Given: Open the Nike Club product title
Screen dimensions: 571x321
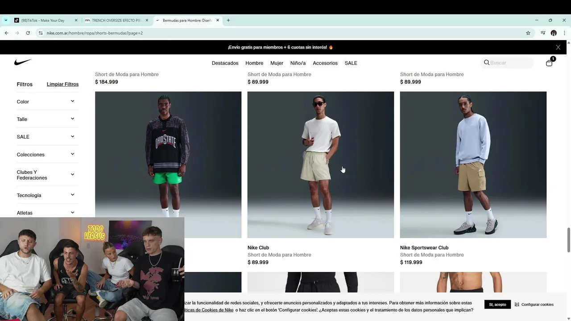Looking at the screenshot, I should 258,248.
